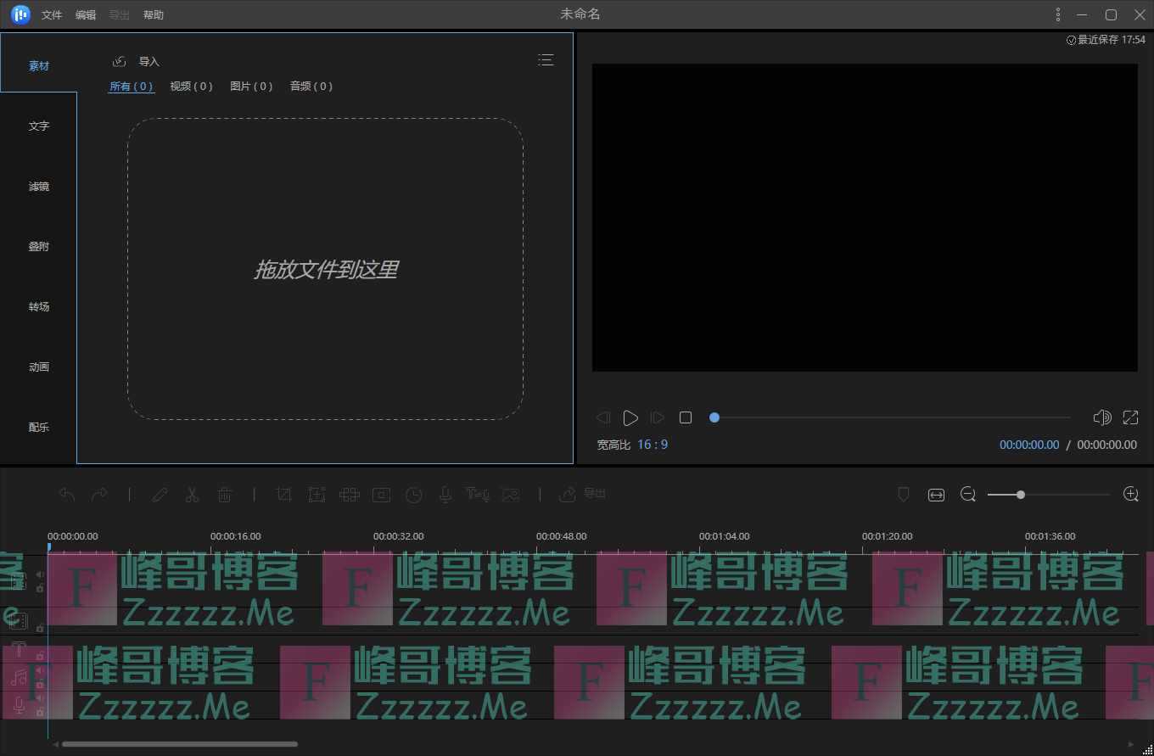Click the import (导入) icon in media panel

click(120, 61)
